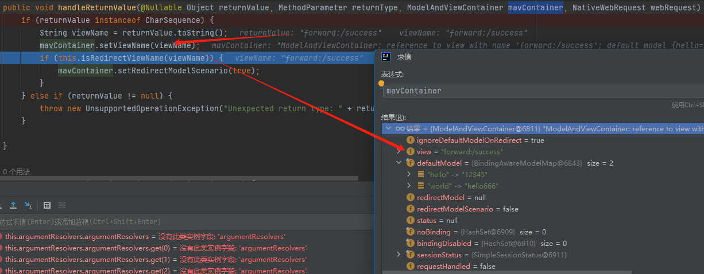The width and height of the screenshot is (704, 274).
Task: Click the field icon beside noBinding
Action: click(x=410, y=232)
